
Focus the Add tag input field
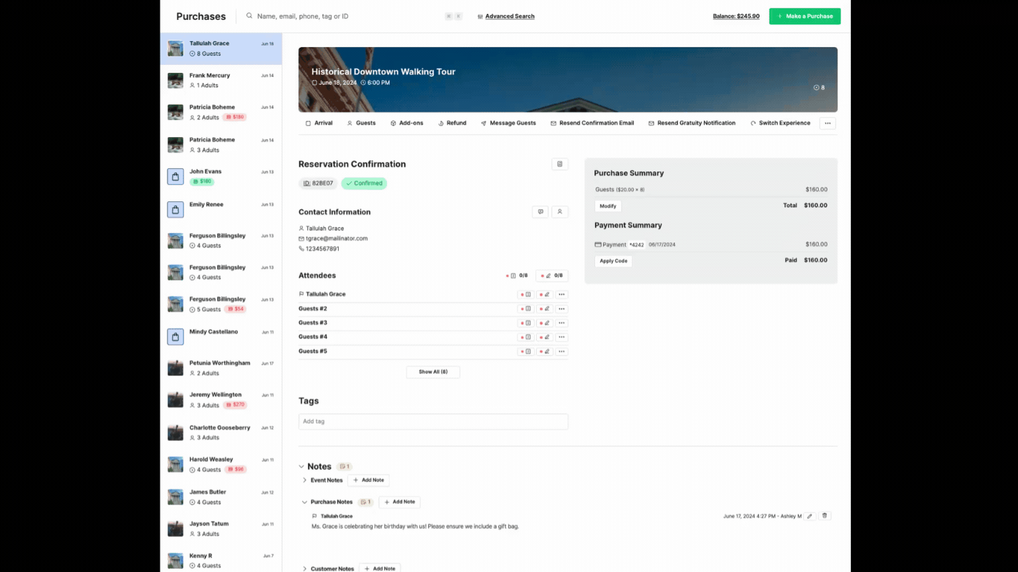(433, 422)
